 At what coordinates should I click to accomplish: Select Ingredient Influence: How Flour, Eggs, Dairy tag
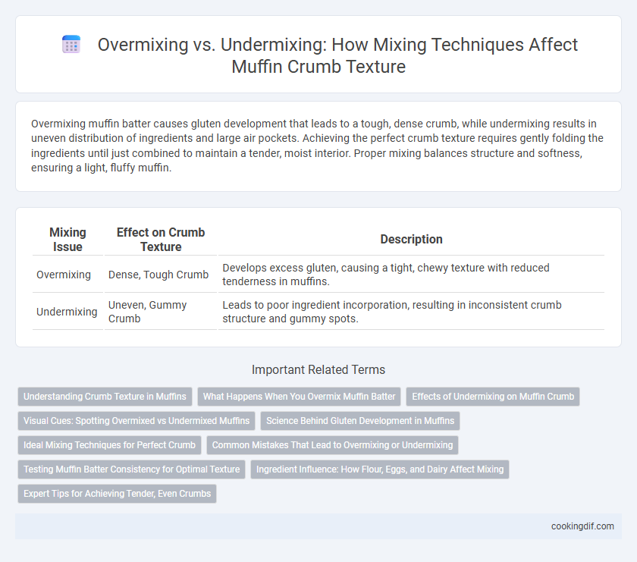coord(380,469)
